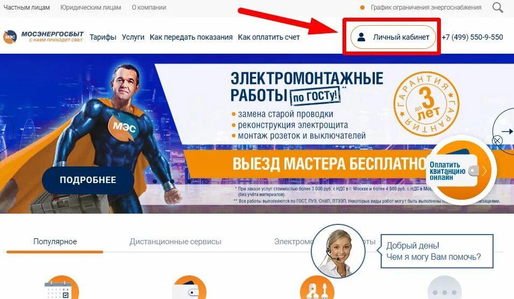Image resolution: width=514 pixels, height=299 pixels.
Task: Open График ограничения энергоснабжения link
Action: pyautogui.click(x=426, y=7)
